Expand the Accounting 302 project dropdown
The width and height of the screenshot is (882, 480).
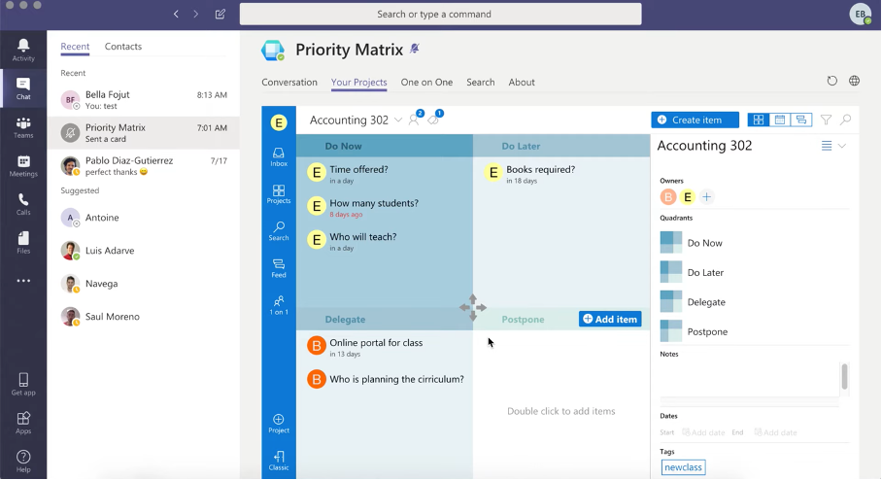[x=398, y=120]
